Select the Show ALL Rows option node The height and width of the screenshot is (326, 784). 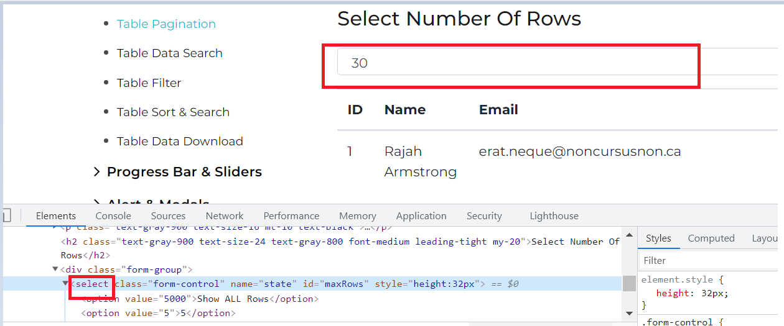pyautogui.click(x=199, y=299)
